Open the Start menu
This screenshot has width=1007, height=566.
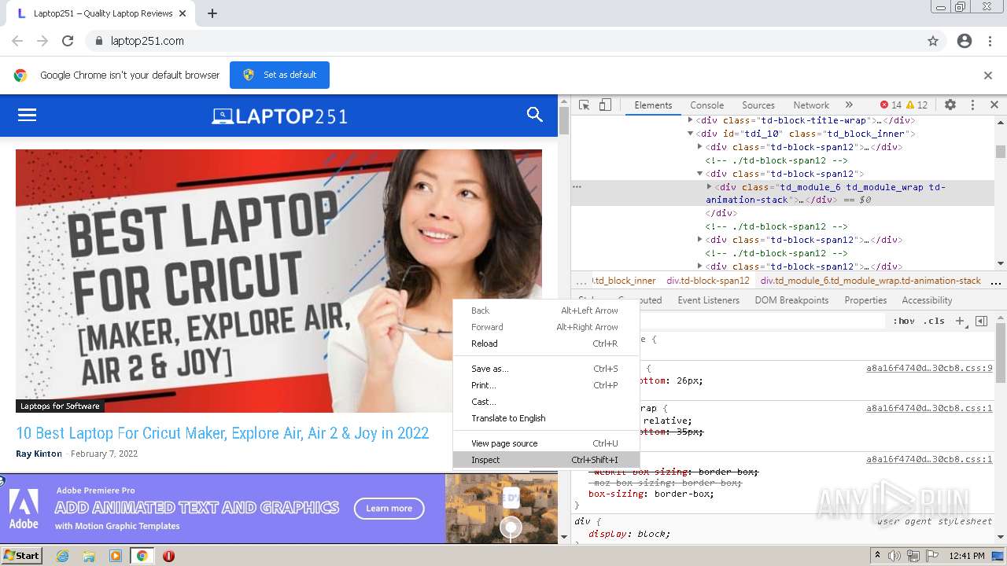[21, 555]
